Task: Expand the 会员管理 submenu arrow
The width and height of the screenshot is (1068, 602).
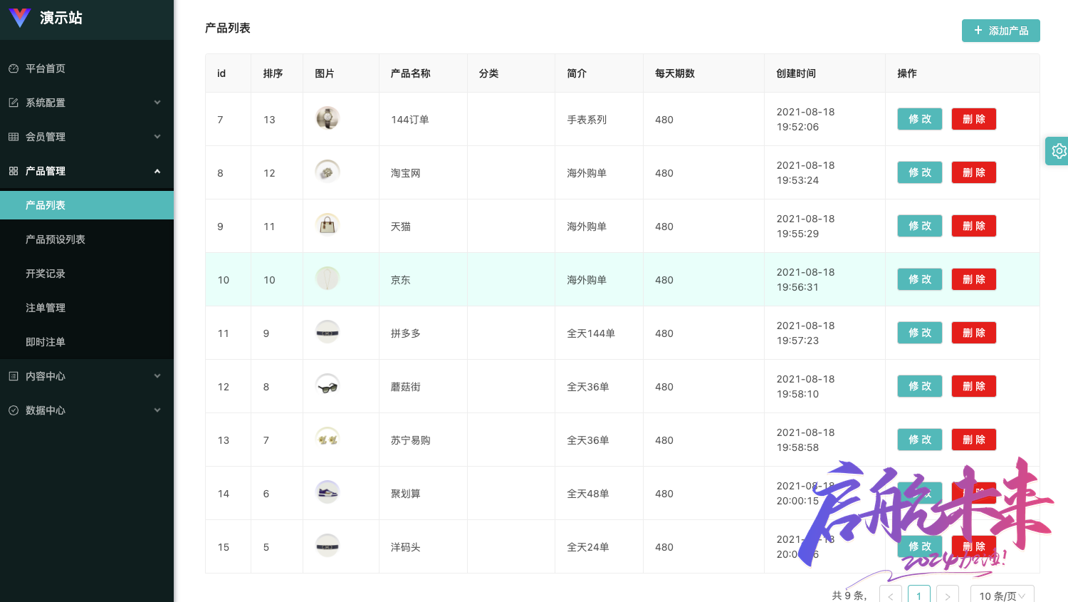Action: tap(157, 137)
